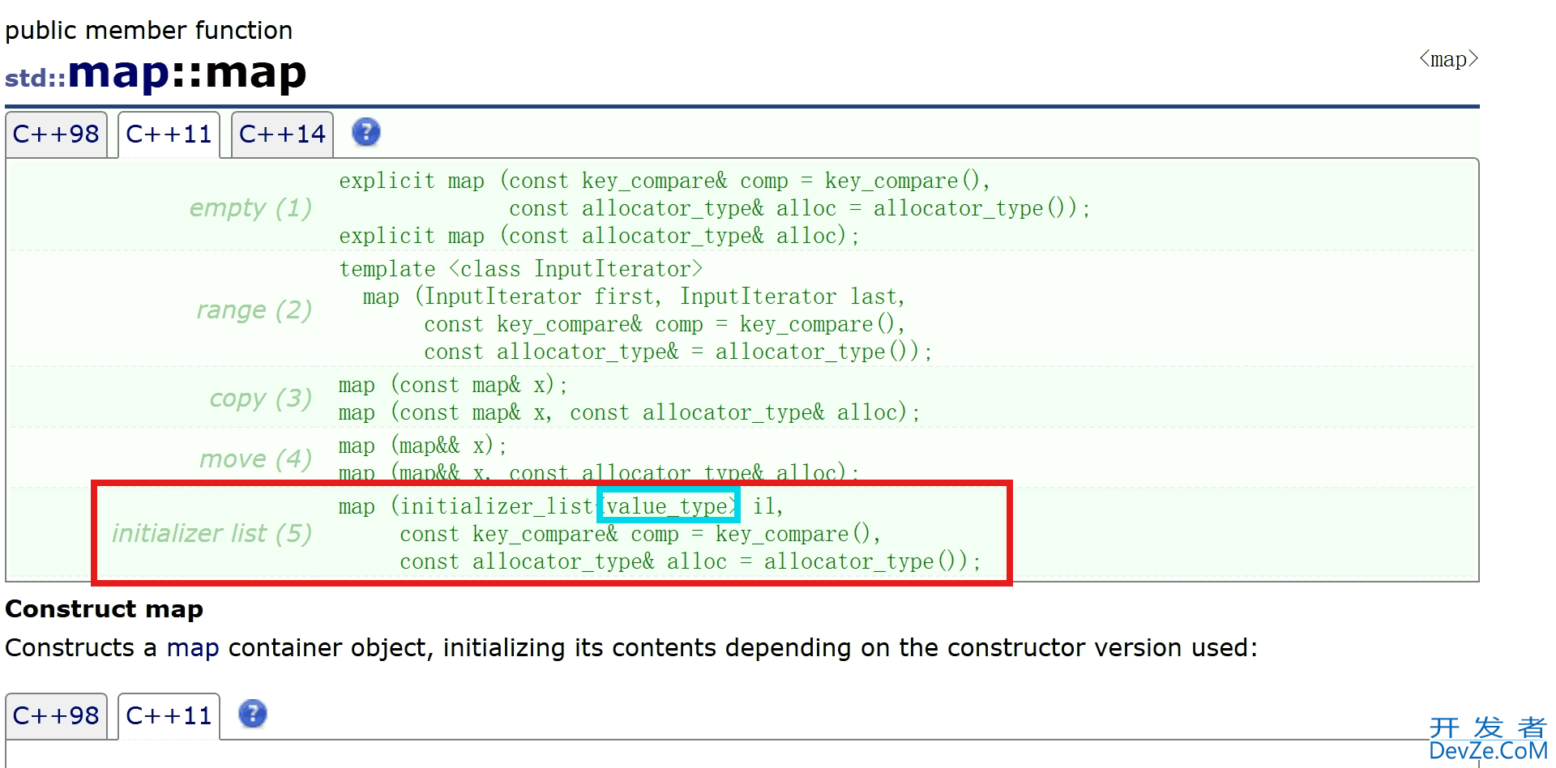Select lower C++98 tab under description

pyautogui.click(x=56, y=716)
